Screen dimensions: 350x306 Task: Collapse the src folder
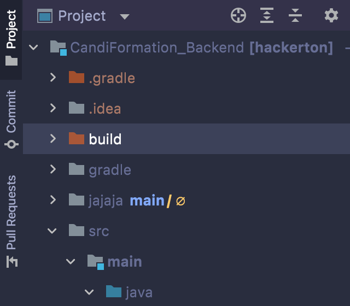click(52, 231)
